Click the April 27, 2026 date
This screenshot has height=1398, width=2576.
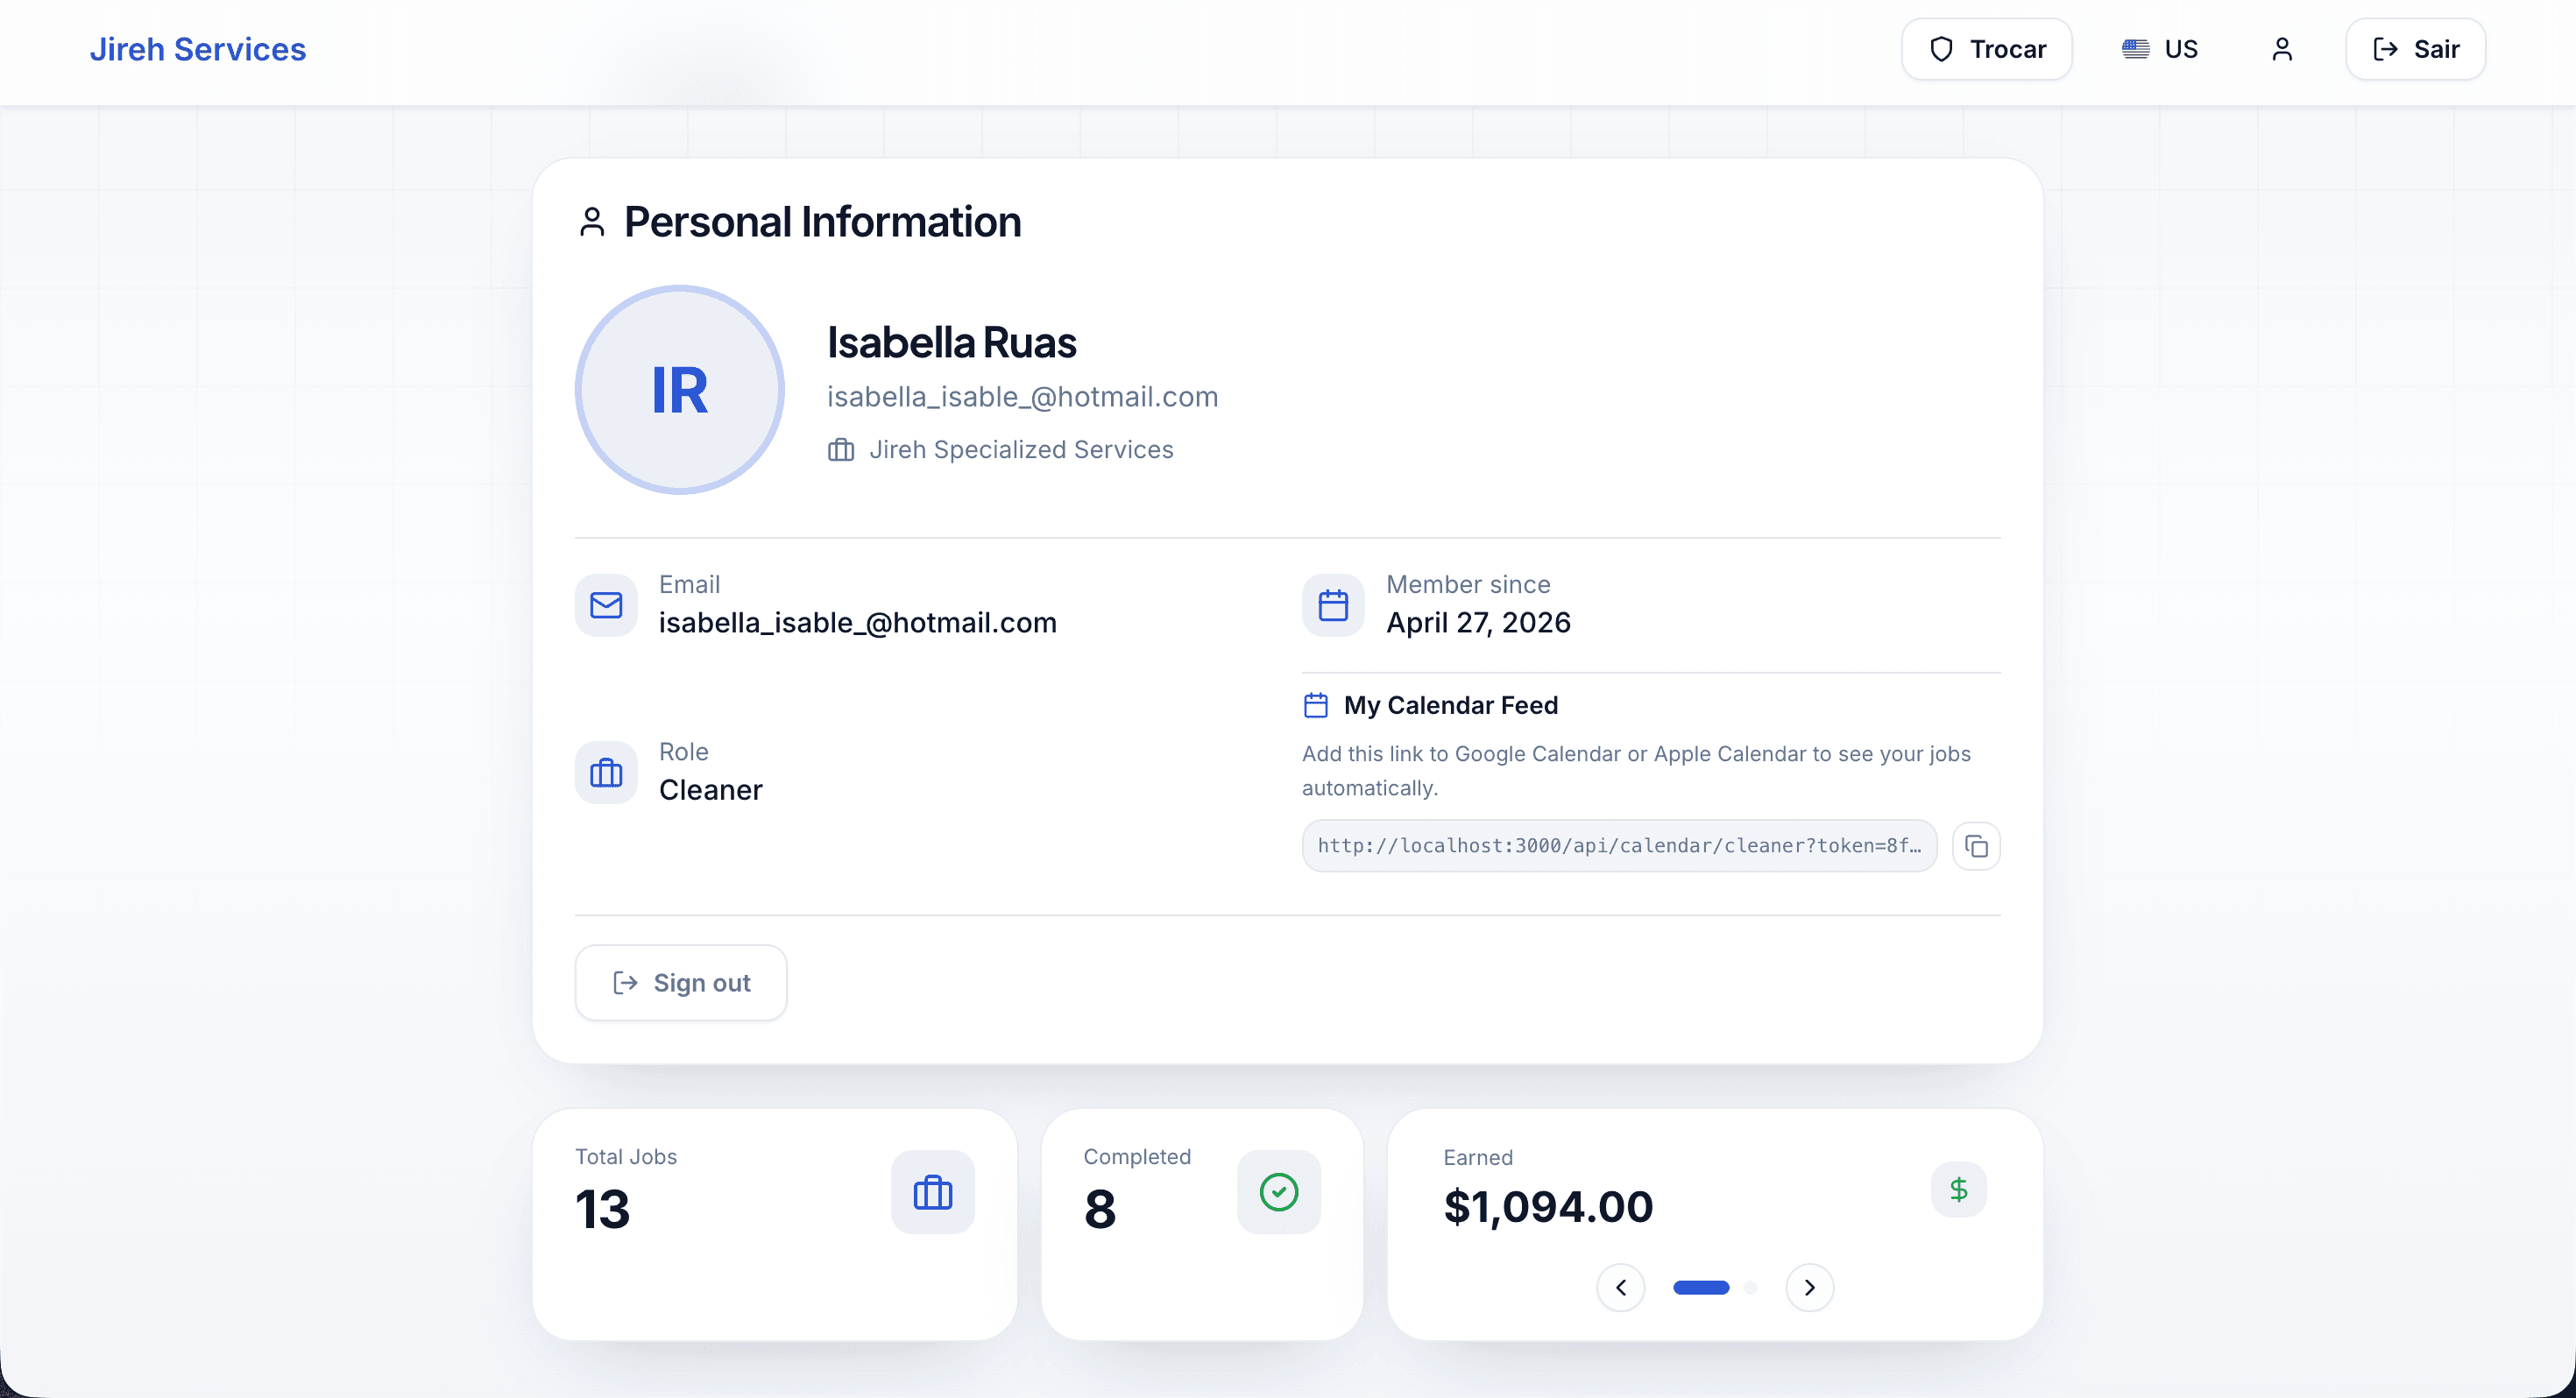(x=1478, y=623)
